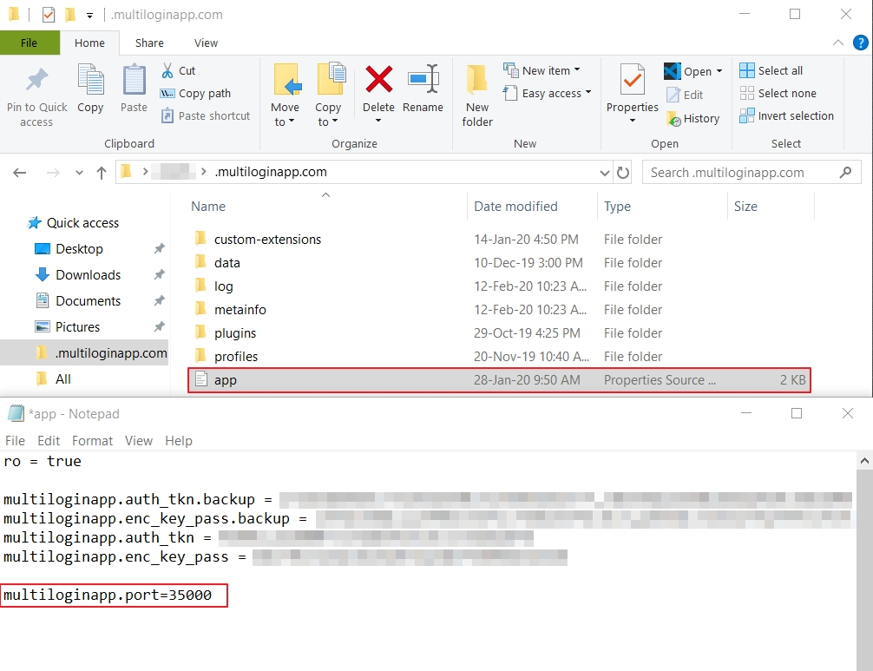Click the Cut scissors icon
Image resolution: width=873 pixels, height=671 pixels.
167,70
